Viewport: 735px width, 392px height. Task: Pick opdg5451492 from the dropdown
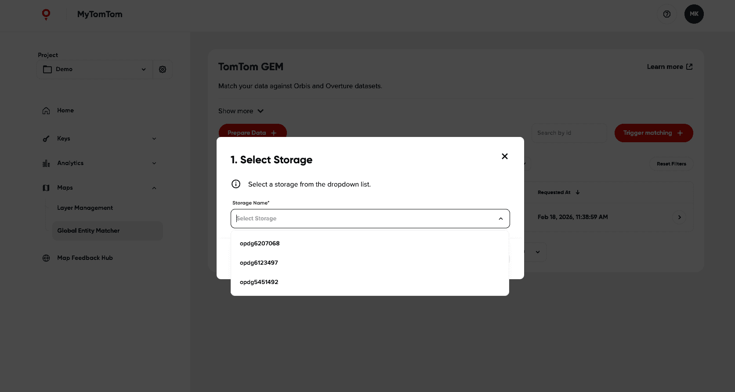coord(259,282)
